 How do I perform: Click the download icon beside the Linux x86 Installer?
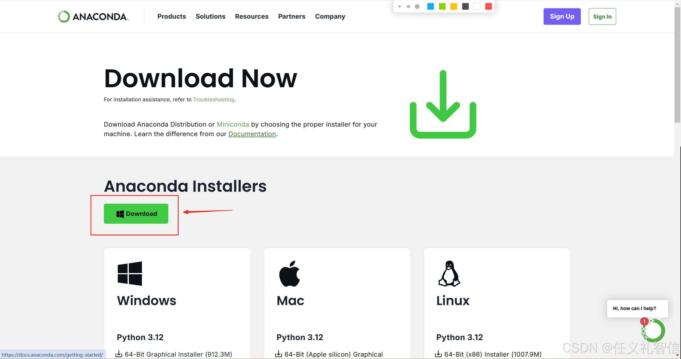pyautogui.click(x=438, y=354)
